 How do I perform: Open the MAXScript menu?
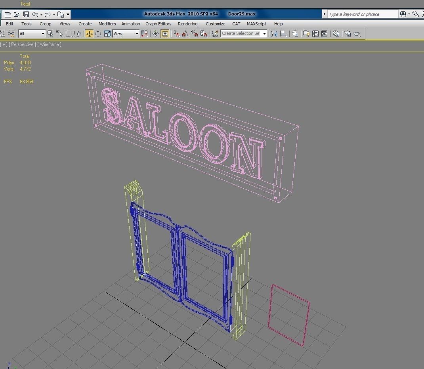256,24
